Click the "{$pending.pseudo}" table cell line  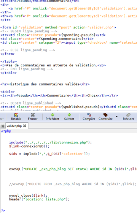coord(53,35)
